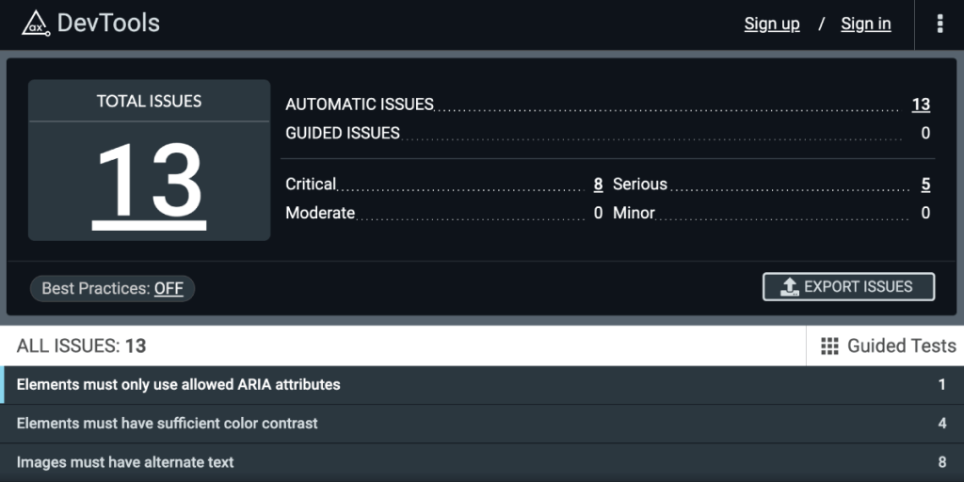Click the Export Issues button
Image resolution: width=964 pixels, height=482 pixels.
coord(848,287)
